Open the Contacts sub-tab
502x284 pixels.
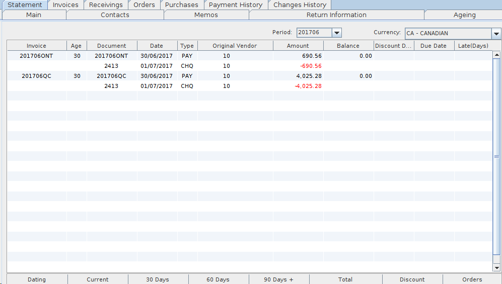click(115, 15)
